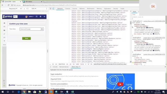167x94 pixels.
Task: Expand the admin user menu
Action: point(31,16)
